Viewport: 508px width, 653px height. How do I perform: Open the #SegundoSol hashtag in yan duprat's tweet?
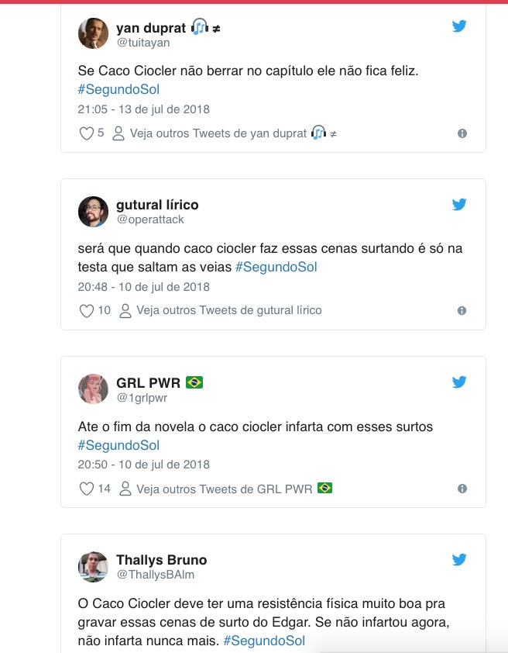(118, 89)
